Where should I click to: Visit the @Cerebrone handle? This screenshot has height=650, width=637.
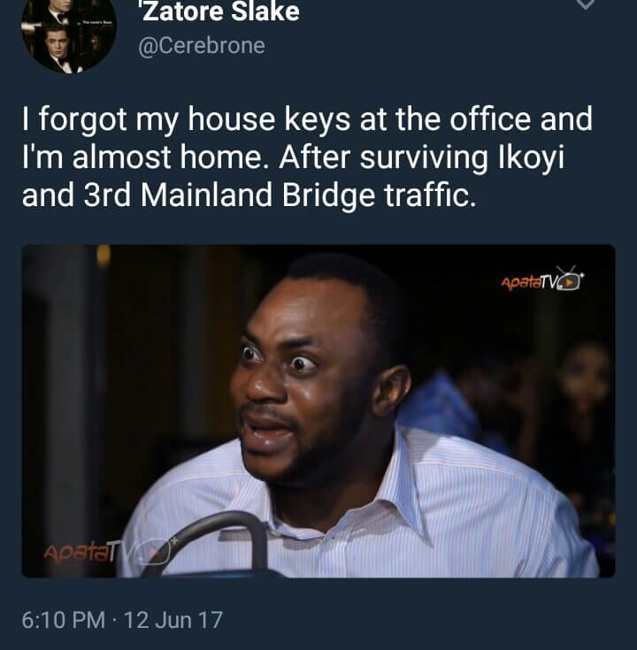click(202, 46)
